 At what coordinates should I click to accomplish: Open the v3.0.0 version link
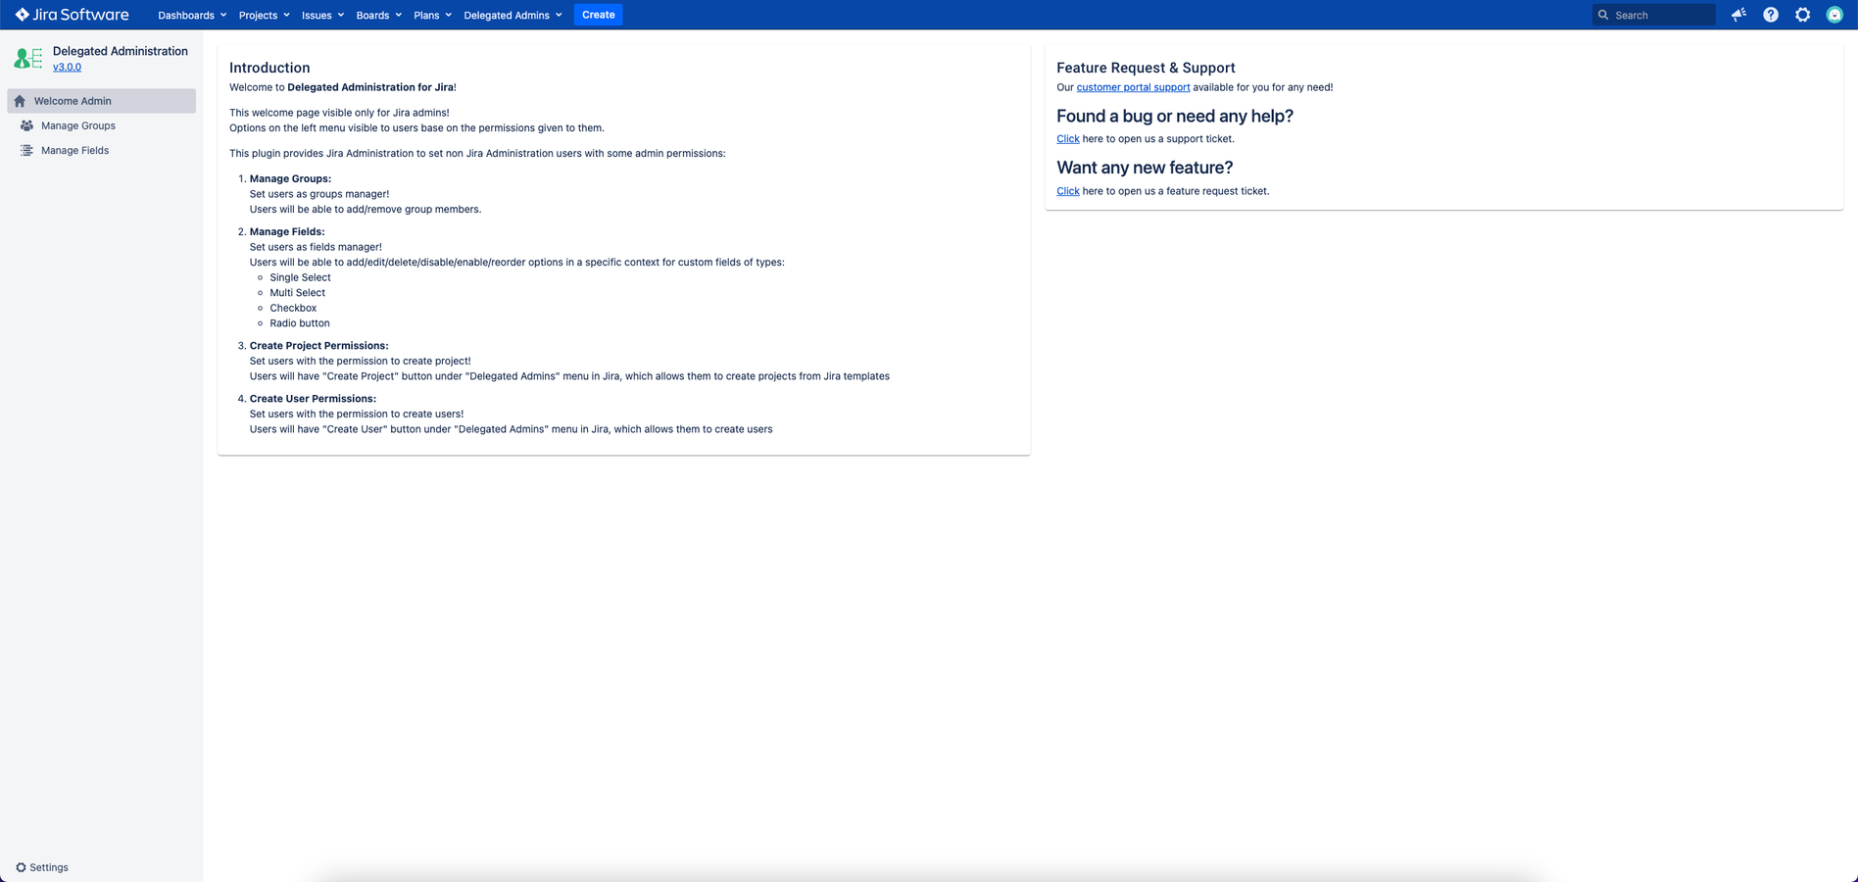(x=67, y=67)
